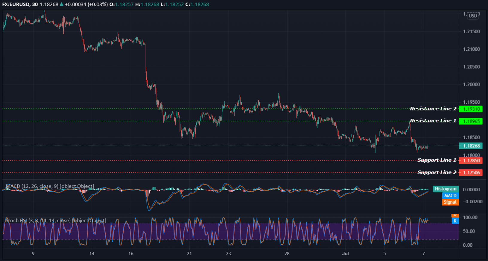This screenshot has width=488, height=261.
Task: Select the Resistance Line 2 label
Action: click(433, 109)
